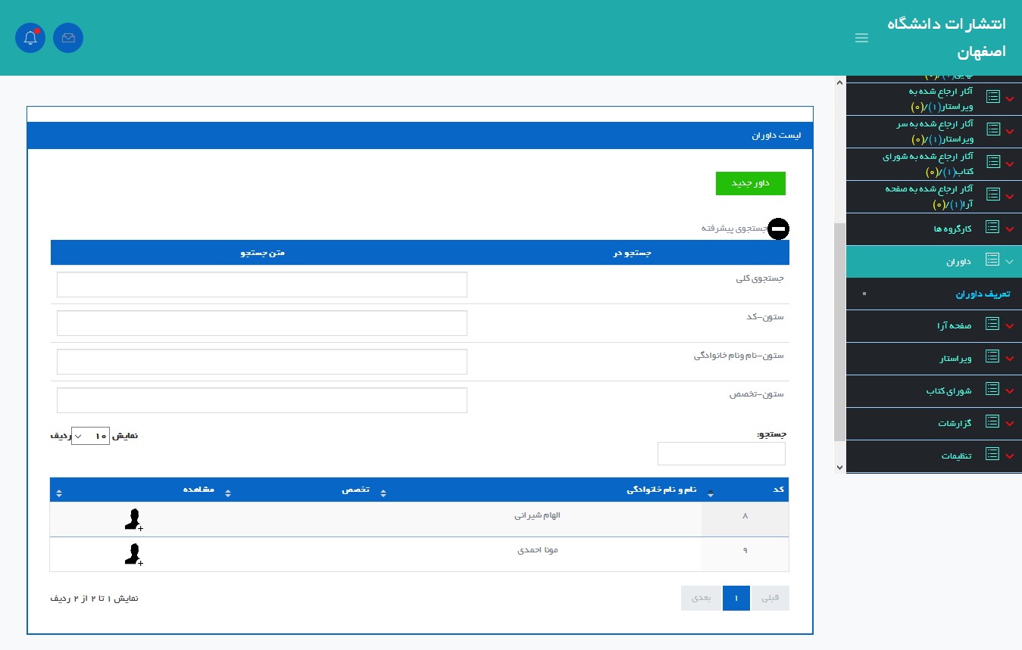This screenshot has height=650, width=1022.
Task: View referee الهام شیرانی user icon
Action: point(133,520)
